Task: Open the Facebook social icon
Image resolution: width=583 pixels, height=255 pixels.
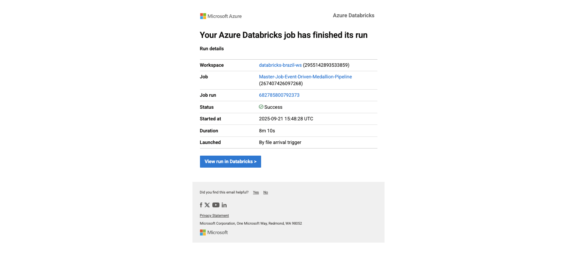Action: tap(201, 205)
